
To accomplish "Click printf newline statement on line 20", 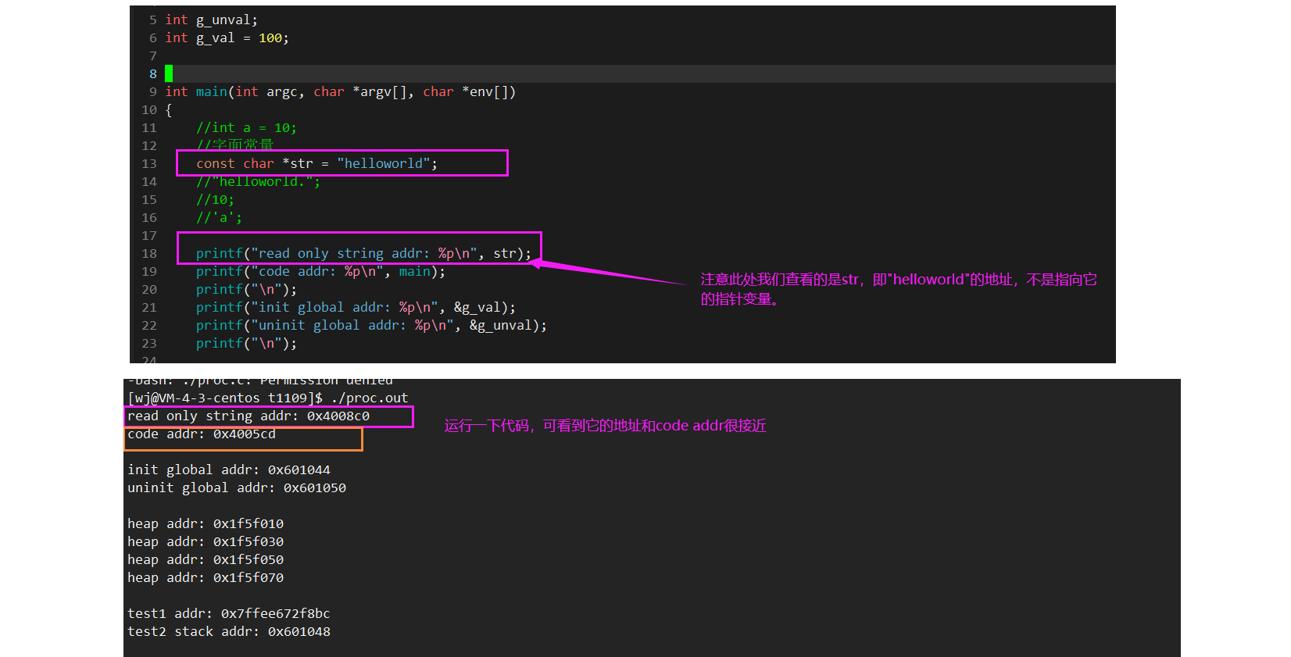I will pyautogui.click(x=246, y=290).
